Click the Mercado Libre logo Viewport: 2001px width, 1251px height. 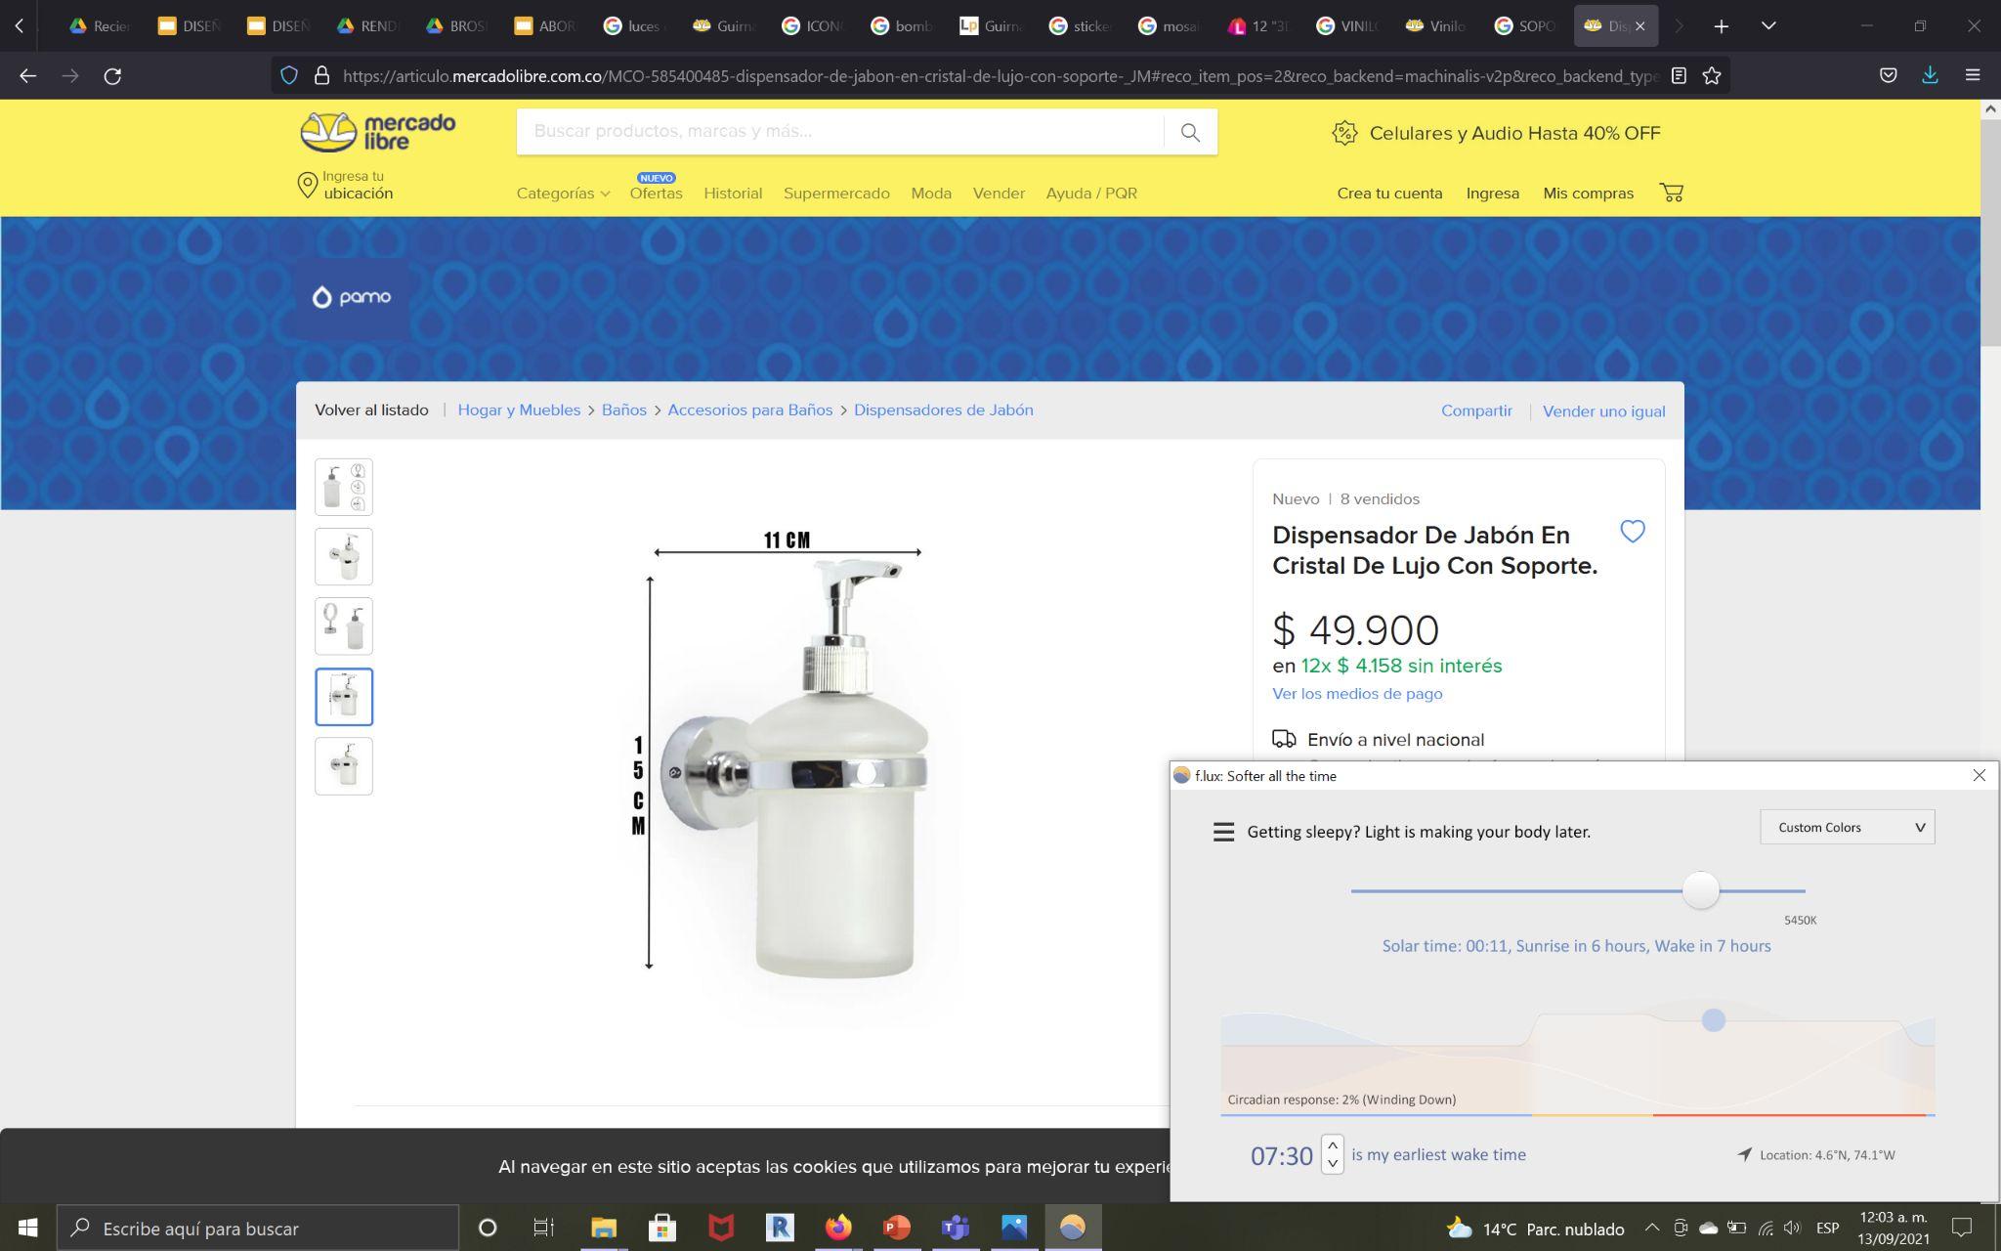coord(378,132)
